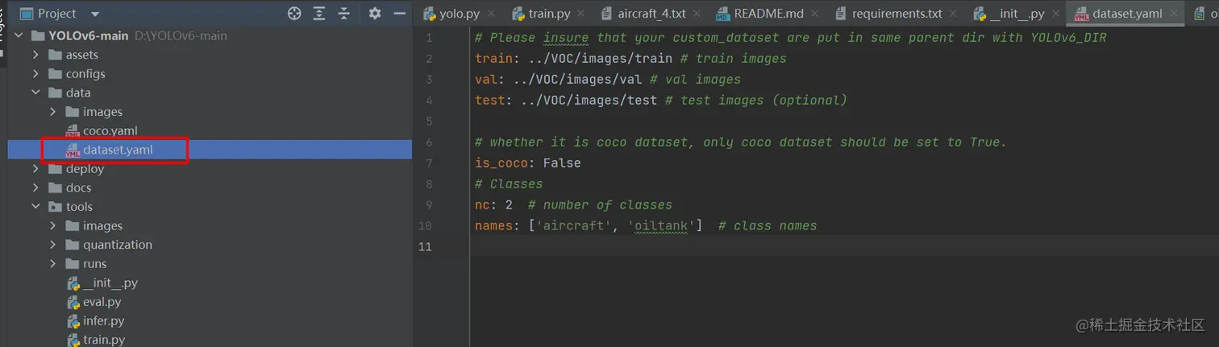Screen dimensions: 1219x347
Task: Switch to the yolo.py editor tab
Action: point(459,14)
